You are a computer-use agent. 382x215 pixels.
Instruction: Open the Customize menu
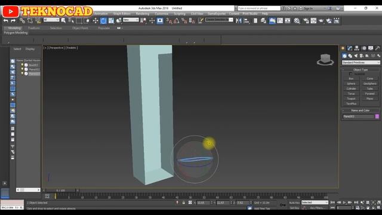pyautogui.click(x=161, y=14)
